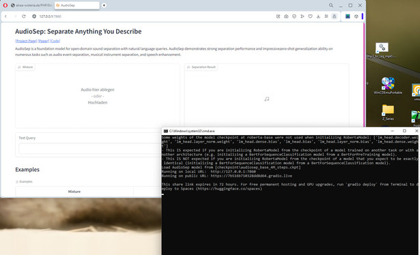
Task: Click the player arrow icon in address bar
Action: click(x=302, y=16)
